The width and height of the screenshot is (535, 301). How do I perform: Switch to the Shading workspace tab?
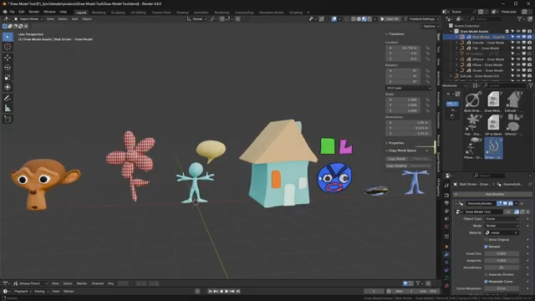pos(182,13)
